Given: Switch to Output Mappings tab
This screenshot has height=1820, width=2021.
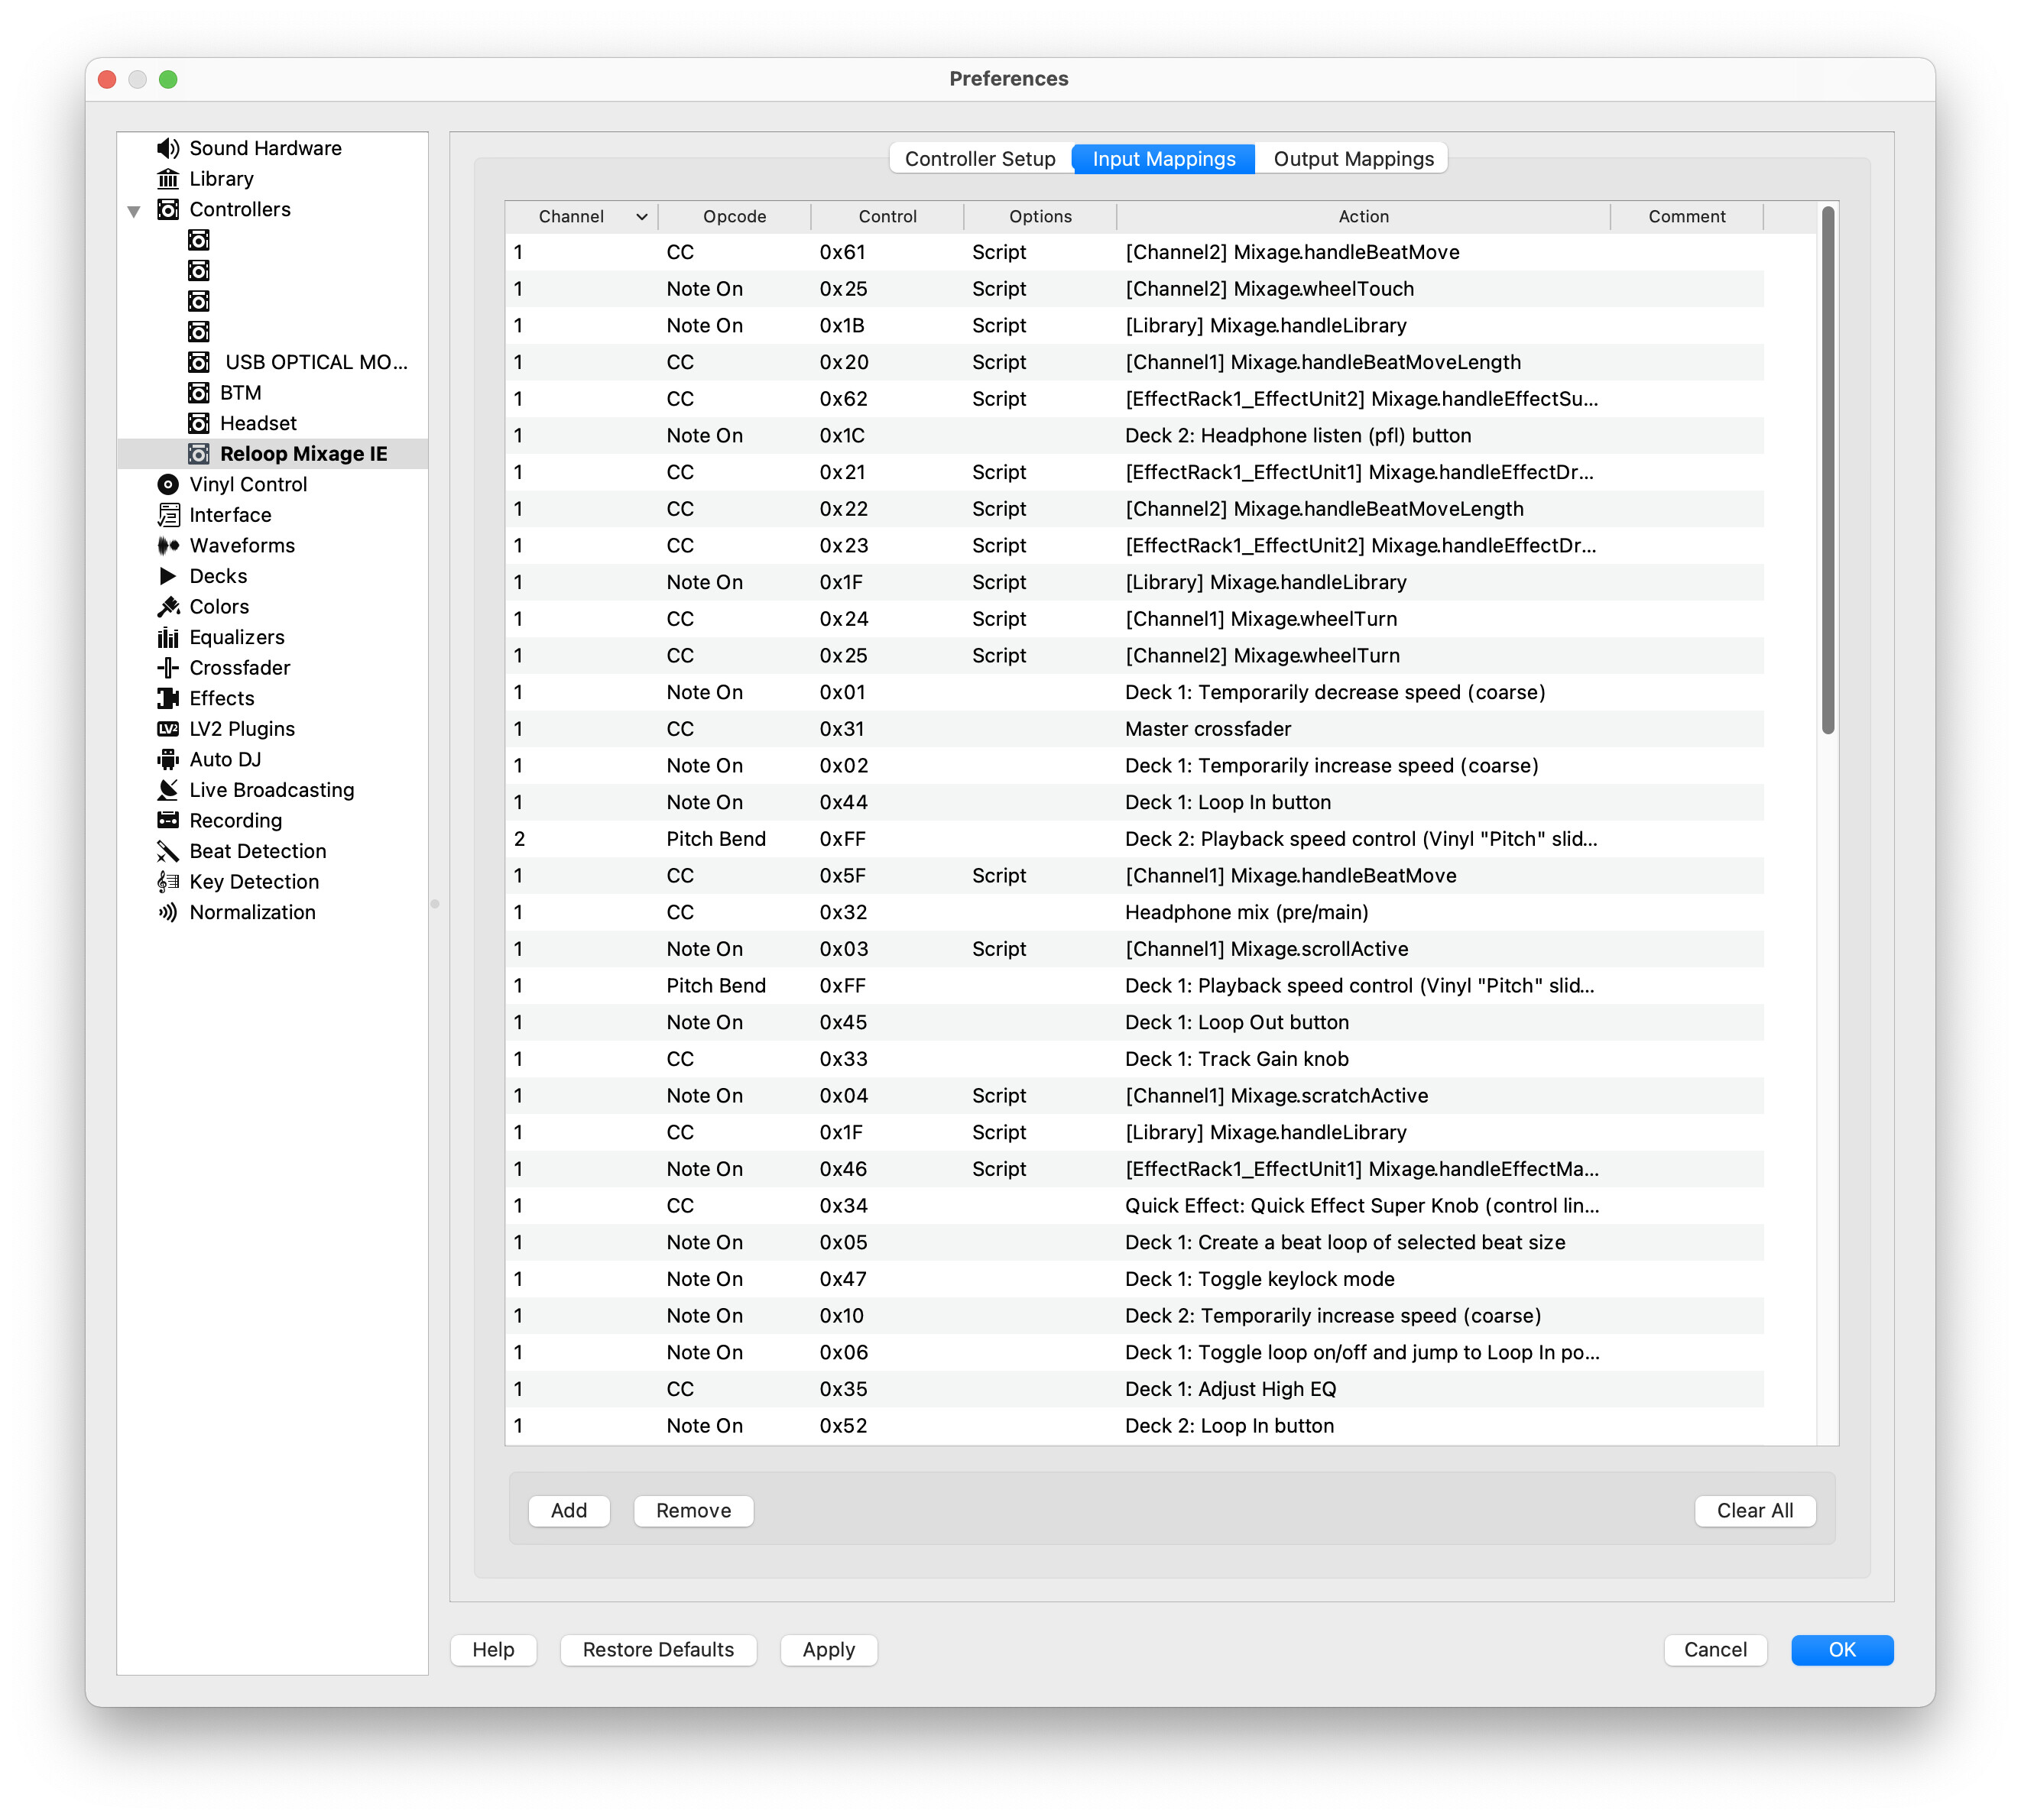Looking at the screenshot, I should (x=1353, y=159).
